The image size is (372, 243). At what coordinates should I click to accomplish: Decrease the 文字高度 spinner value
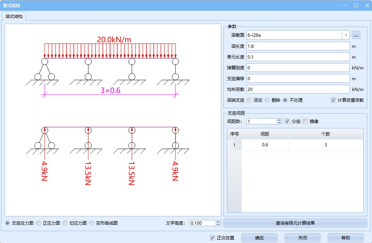point(218,225)
